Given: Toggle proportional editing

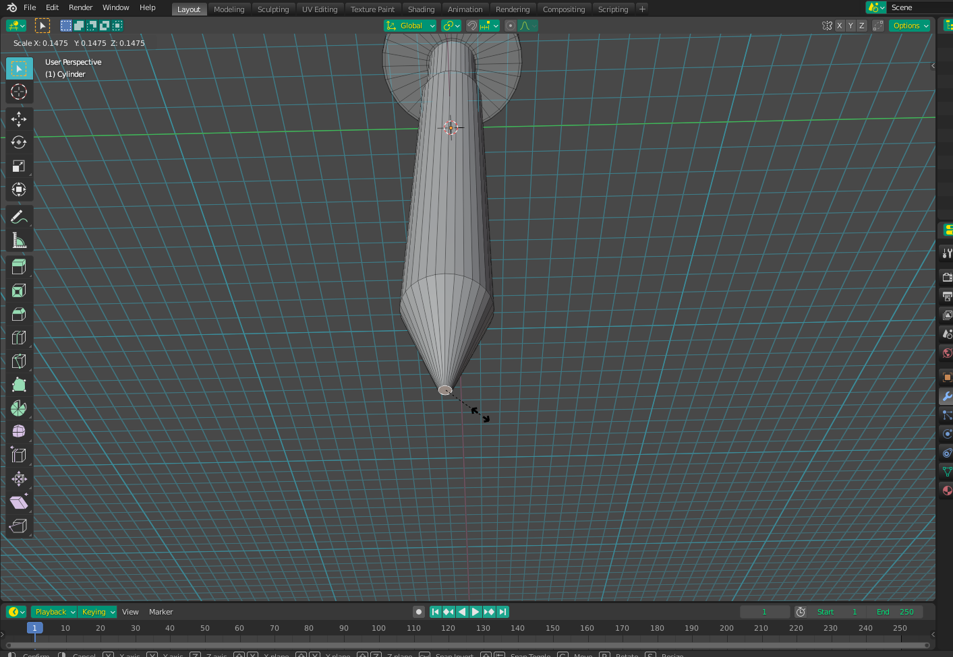Looking at the screenshot, I should click(510, 26).
